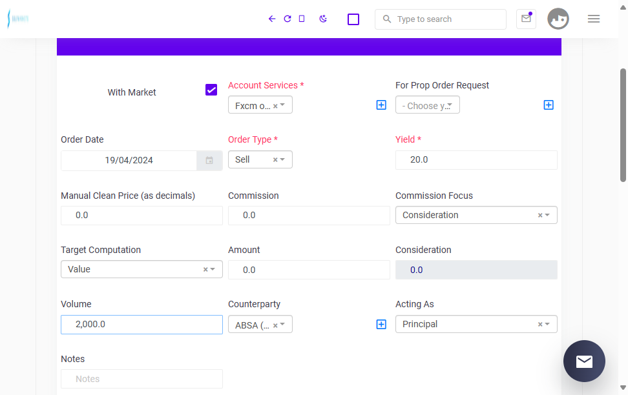Click the Order Date label

point(82,139)
